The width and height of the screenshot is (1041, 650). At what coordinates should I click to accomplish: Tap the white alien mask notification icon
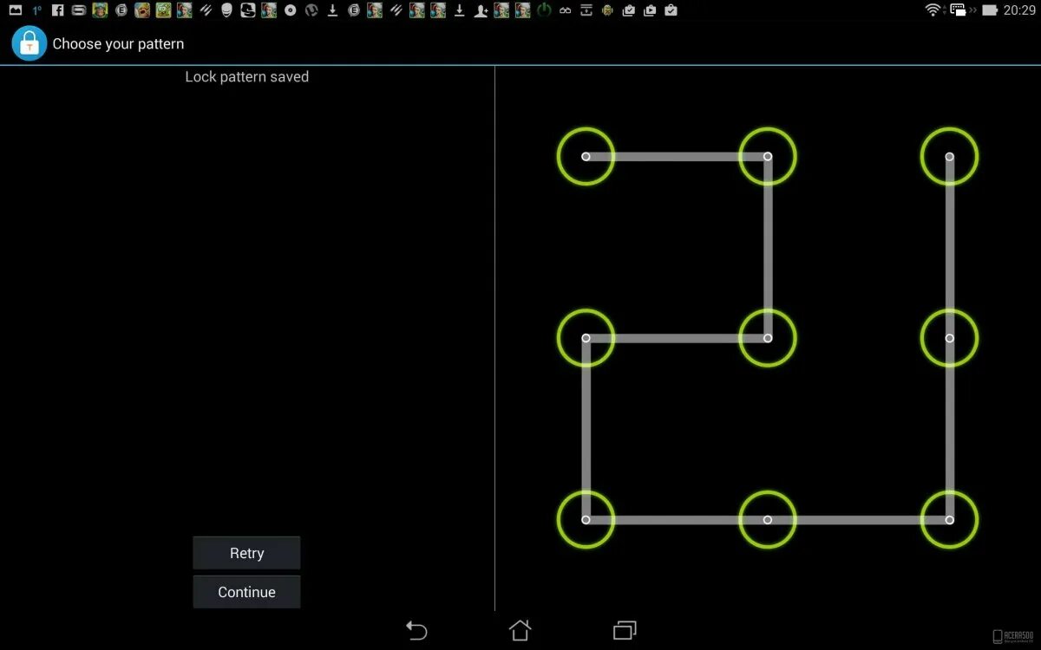(226, 10)
